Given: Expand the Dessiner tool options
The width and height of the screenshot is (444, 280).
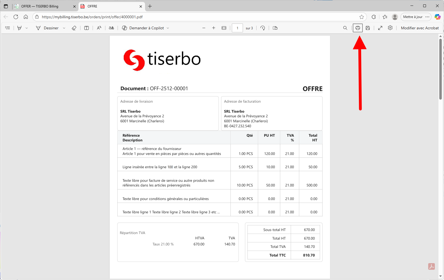Looking at the screenshot, I should tap(64, 28).
